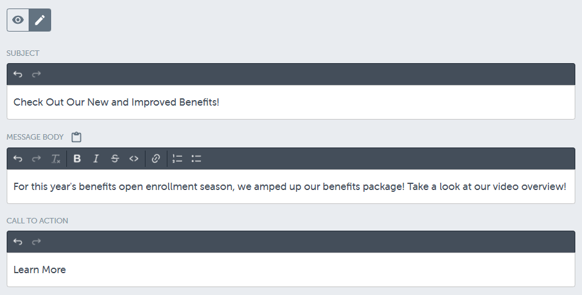Apply strikethrough to message text

point(114,158)
